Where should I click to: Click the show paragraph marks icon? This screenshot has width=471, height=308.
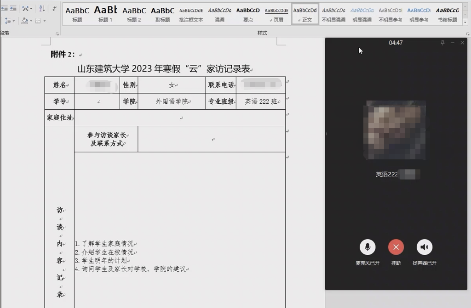(x=55, y=8)
